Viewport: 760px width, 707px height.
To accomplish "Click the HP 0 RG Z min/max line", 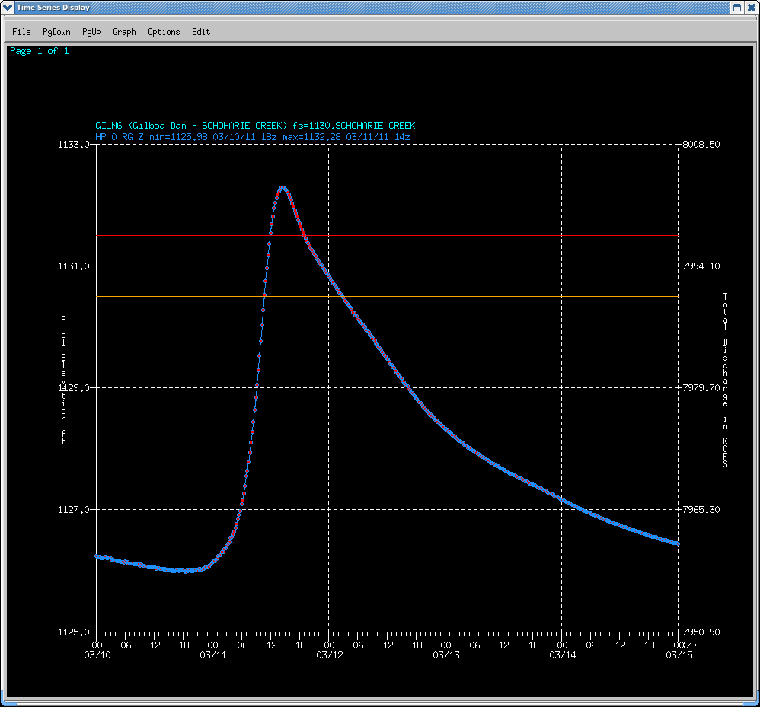I will point(253,137).
